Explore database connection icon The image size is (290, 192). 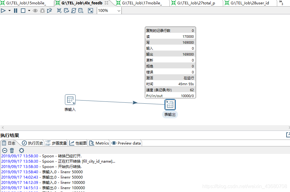(x=81, y=11)
